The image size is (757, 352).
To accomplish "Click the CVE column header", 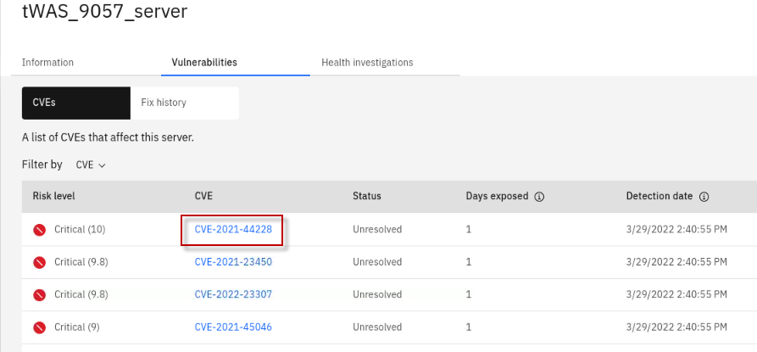I will click(203, 196).
